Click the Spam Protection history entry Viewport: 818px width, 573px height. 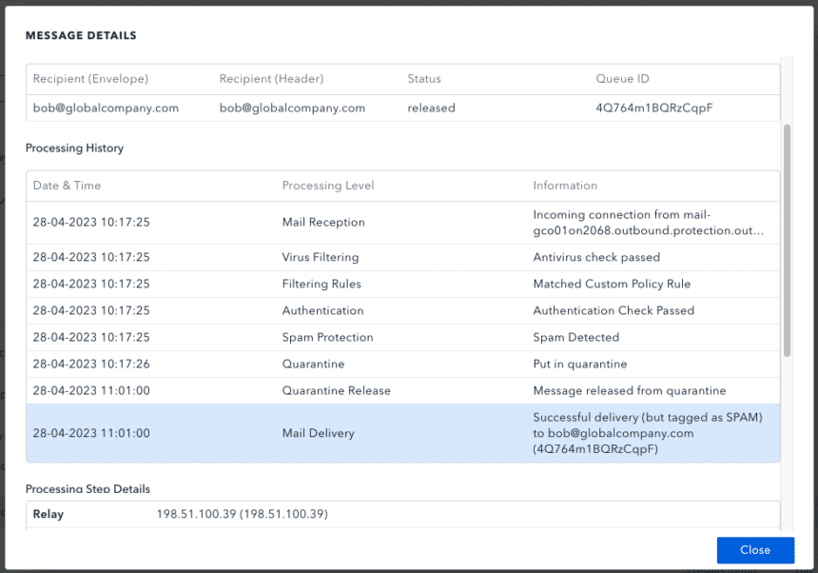coord(328,337)
